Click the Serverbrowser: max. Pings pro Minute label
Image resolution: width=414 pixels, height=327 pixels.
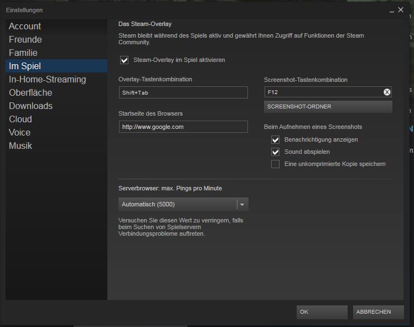170,189
